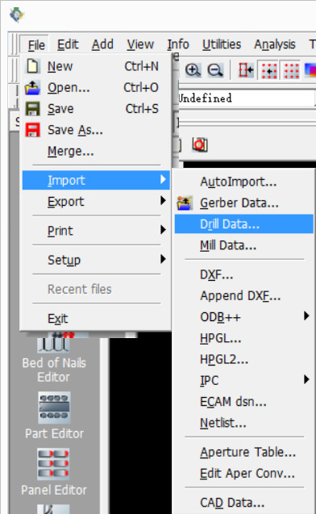This screenshot has width=316, height=514.
Task: Open the Analysis menu
Action: (275, 44)
